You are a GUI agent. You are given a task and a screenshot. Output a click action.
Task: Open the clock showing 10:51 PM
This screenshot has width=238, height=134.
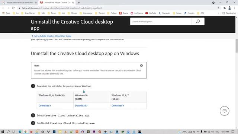225,131
